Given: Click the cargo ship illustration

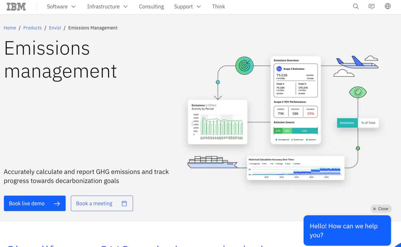Looking at the screenshot, I should click(212, 162).
